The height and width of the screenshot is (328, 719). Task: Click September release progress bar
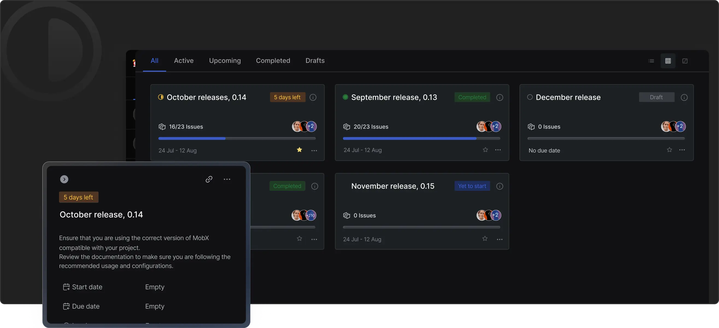coord(421,139)
